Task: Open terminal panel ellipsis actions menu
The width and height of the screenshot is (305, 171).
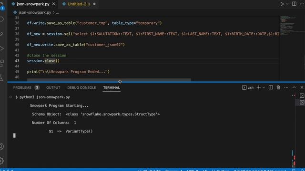Action: [x=286, y=87]
